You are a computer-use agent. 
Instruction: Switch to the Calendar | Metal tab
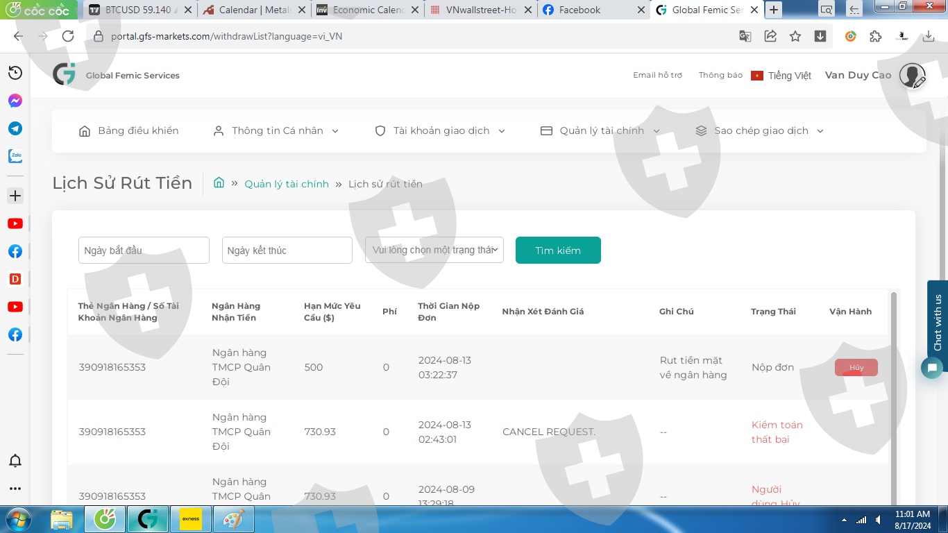pyautogui.click(x=254, y=10)
